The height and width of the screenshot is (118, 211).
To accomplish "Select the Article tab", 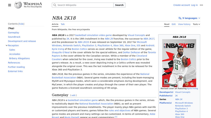I will tap(55, 24).
